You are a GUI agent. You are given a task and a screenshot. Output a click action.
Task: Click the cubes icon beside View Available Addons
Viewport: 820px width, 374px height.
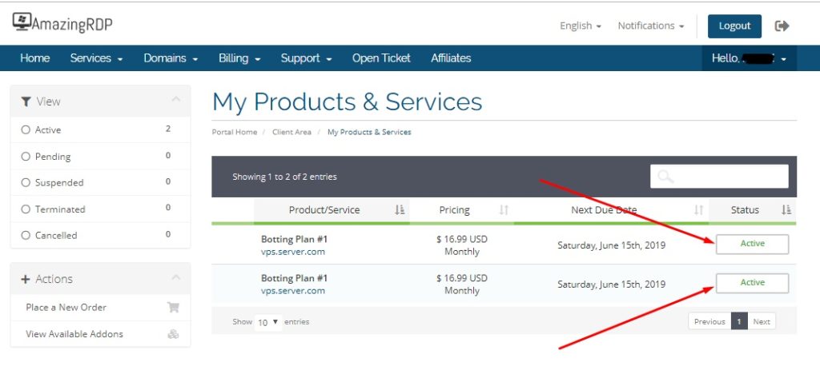click(x=173, y=334)
